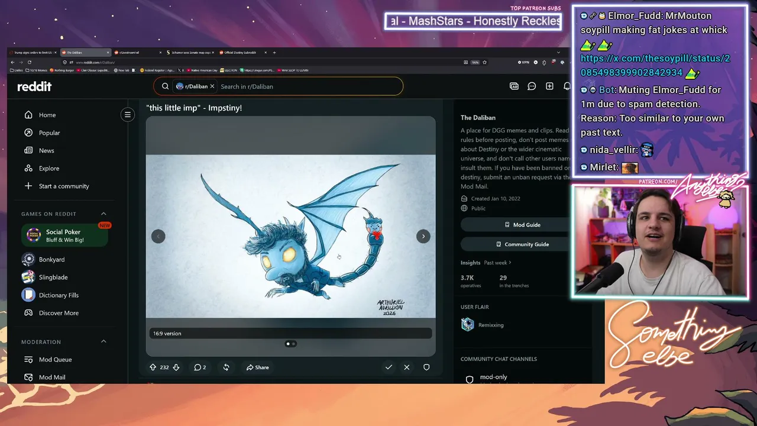
Task: Approve the post with the checkmark icon
Action: tap(389, 367)
